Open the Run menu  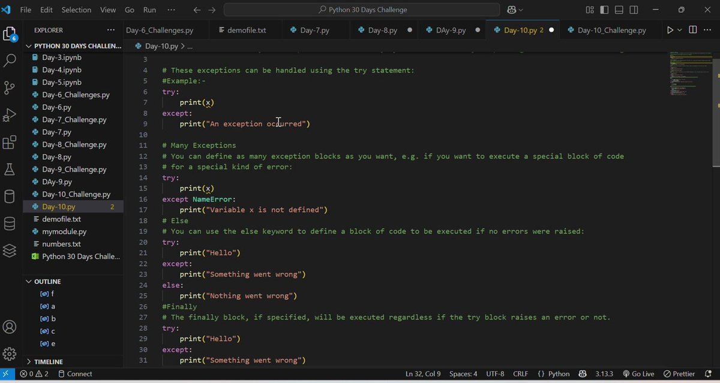click(149, 10)
